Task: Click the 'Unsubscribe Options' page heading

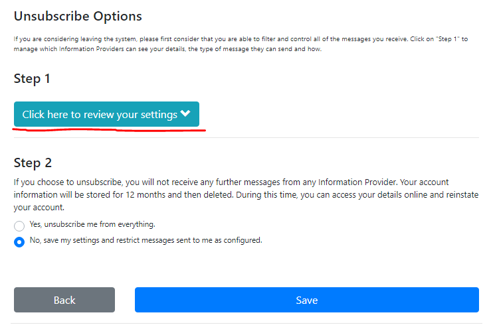Action: (x=78, y=16)
